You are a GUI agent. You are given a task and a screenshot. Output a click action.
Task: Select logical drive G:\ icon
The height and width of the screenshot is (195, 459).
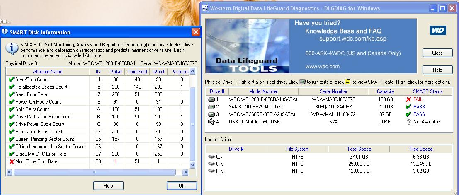coord(211,164)
